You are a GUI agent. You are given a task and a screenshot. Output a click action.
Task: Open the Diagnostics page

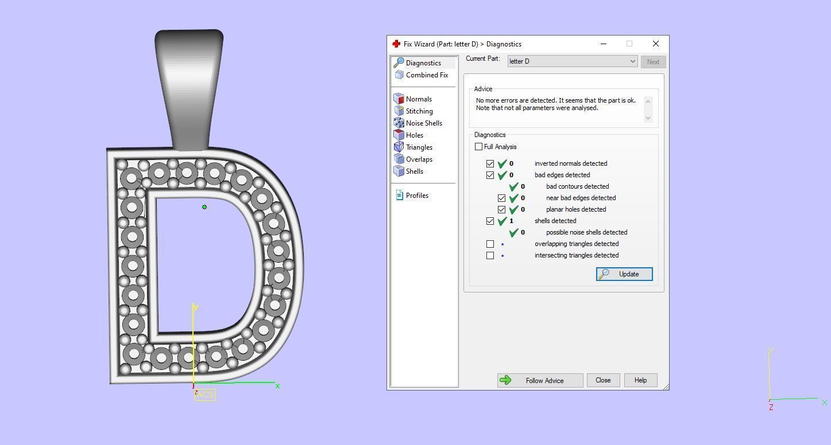pyautogui.click(x=423, y=63)
